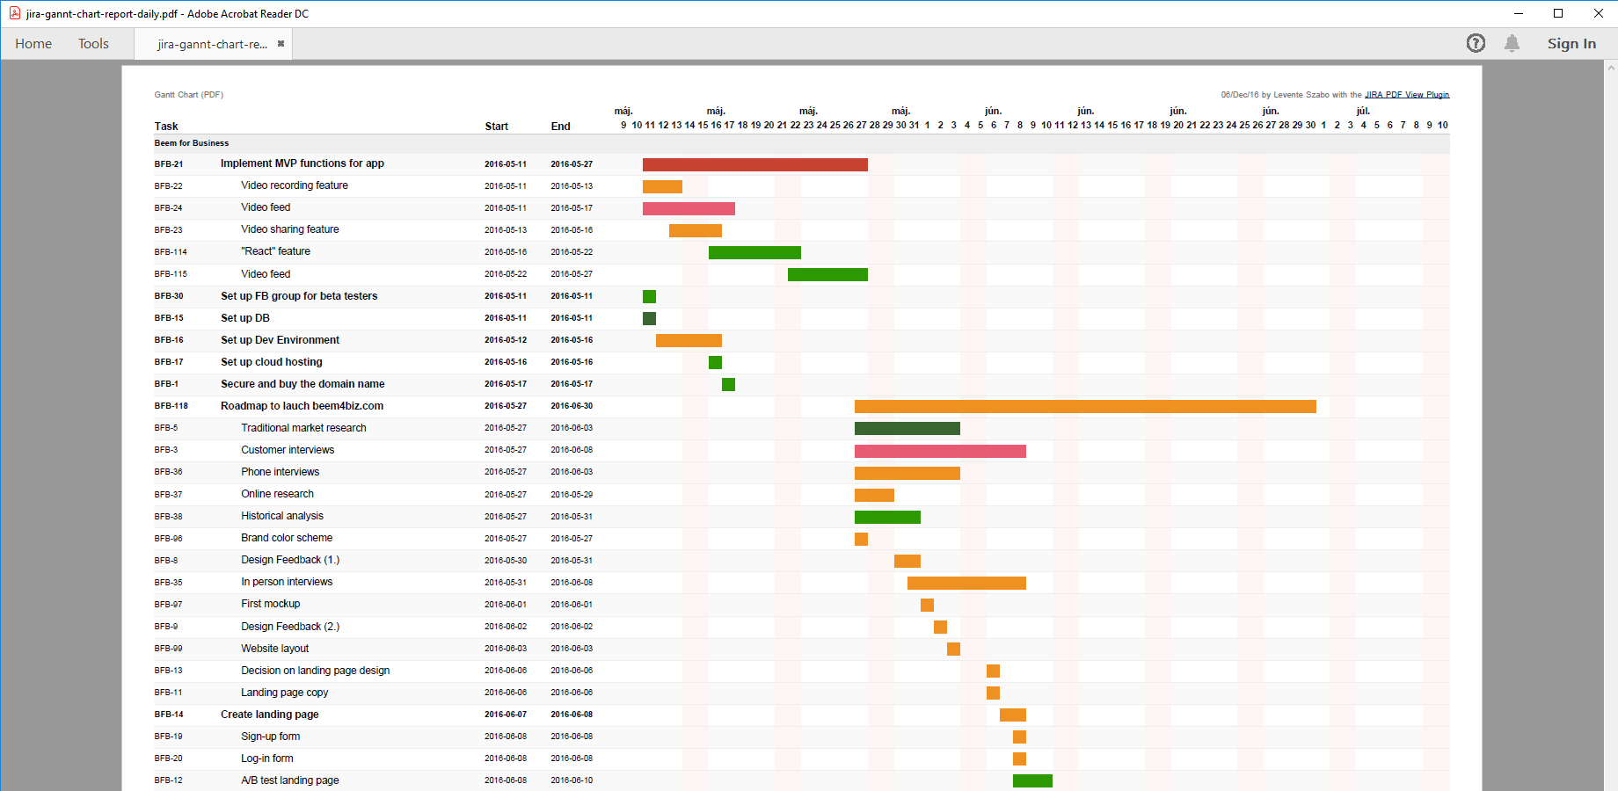The image size is (1618, 791).
Task: Click the green bar for the React feature
Action: click(754, 252)
